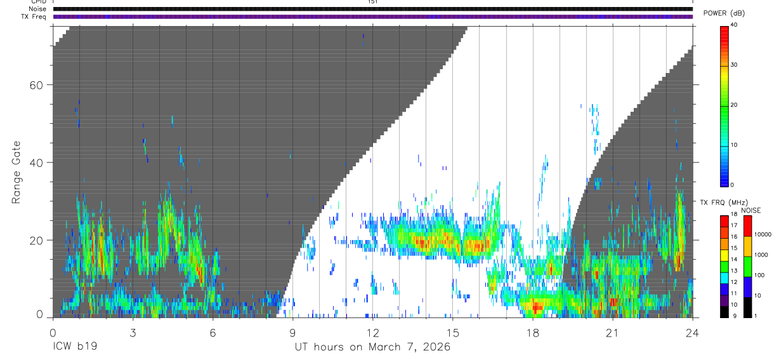Click the 21 hour tick on UT axis
The width and height of the screenshot is (779, 360).
pyautogui.click(x=612, y=332)
